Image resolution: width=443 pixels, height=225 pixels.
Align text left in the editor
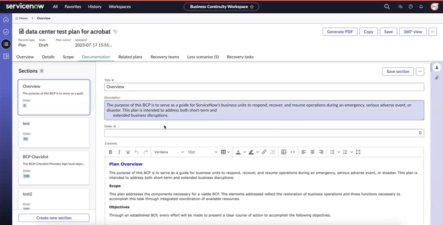[303, 152]
